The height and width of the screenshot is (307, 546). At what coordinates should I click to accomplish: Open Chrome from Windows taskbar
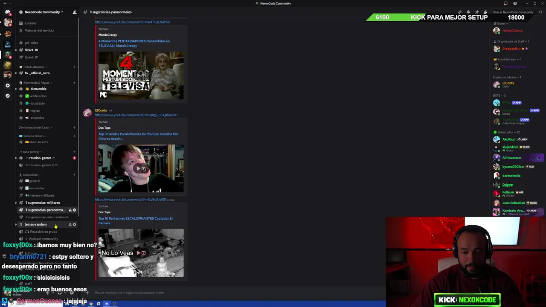[91, 304]
